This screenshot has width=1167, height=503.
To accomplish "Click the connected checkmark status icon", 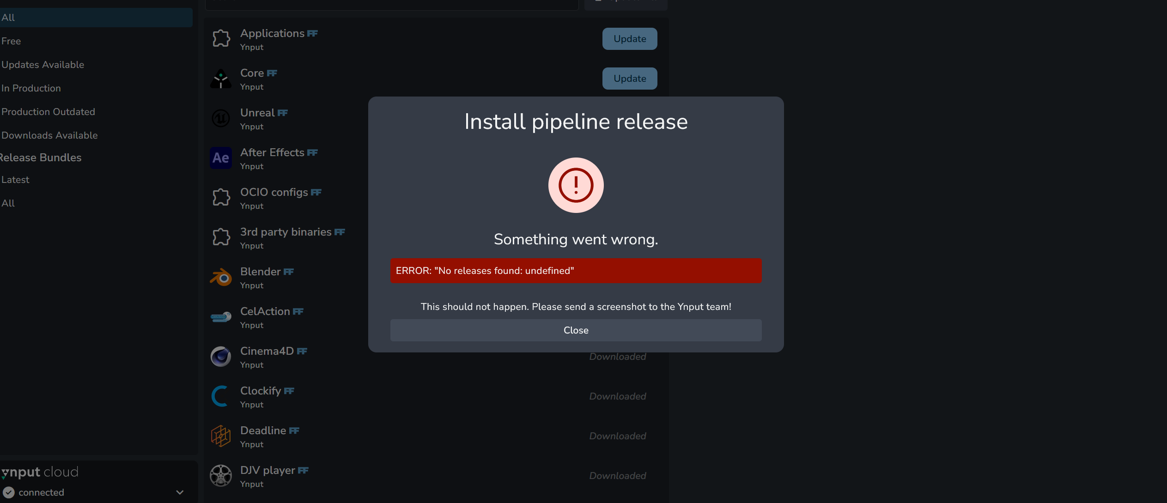I will pyautogui.click(x=9, y=492).
